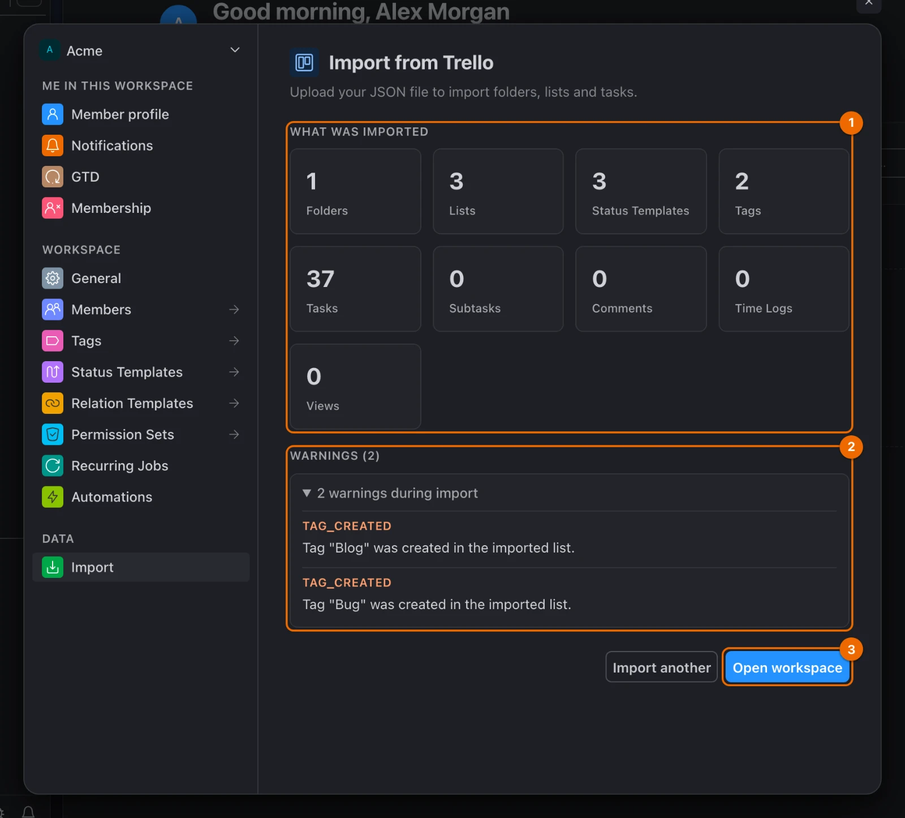905x818 pixels.
Task: Click the GTD sidebar icon
Action: 53,177
